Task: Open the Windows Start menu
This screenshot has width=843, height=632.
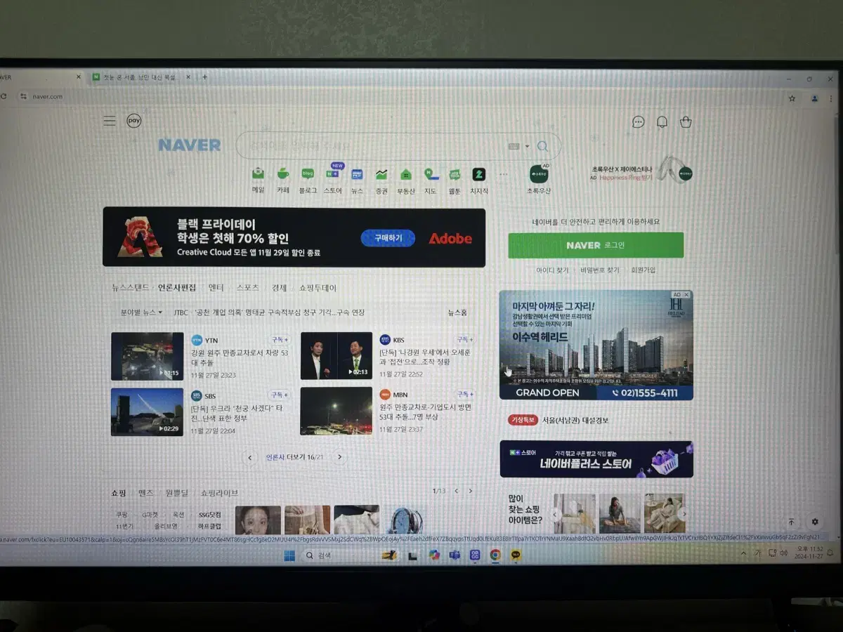Action: coord(289,555)
